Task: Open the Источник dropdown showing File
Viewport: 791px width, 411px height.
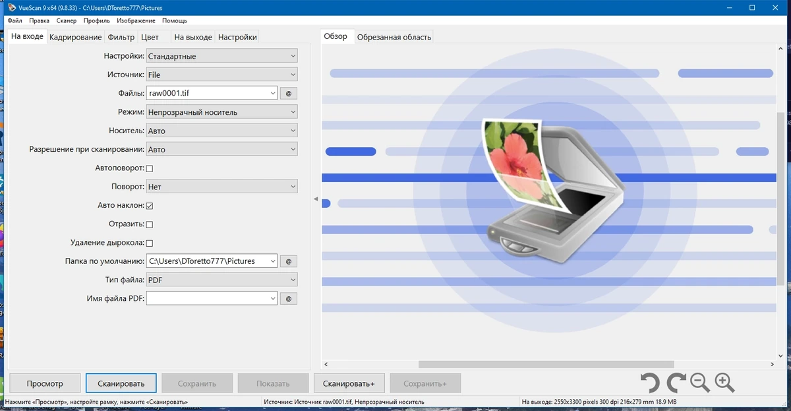Action: [221, 75]
